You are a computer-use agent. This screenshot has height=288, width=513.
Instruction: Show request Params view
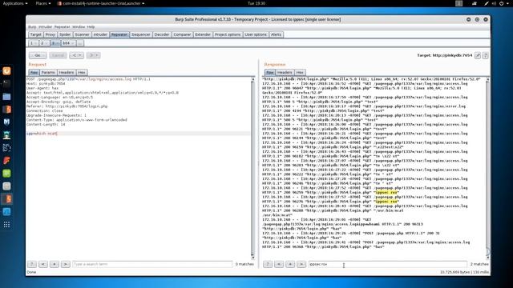pos(48,73)
